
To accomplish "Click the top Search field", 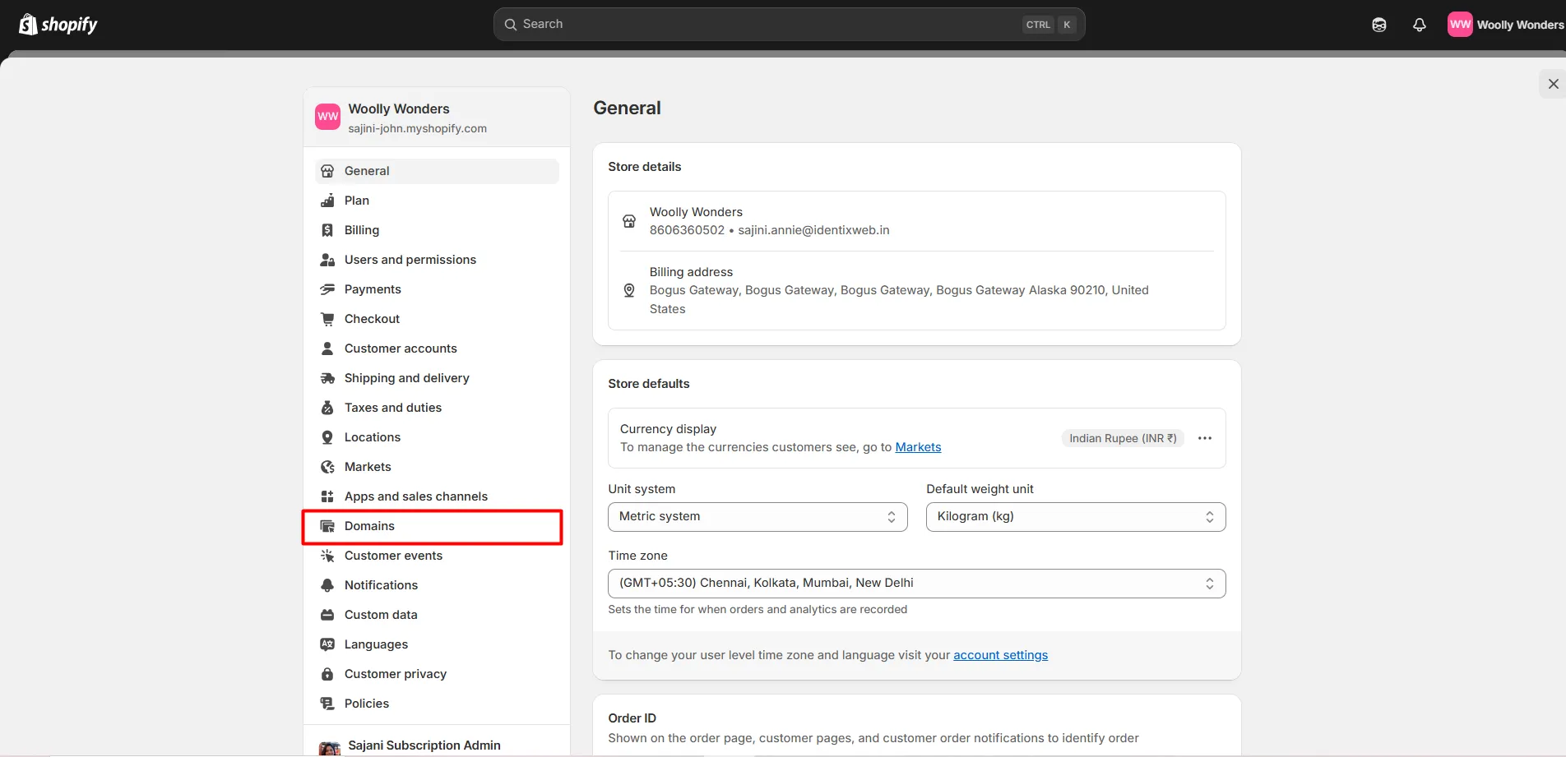I will [x=790, y=25].
